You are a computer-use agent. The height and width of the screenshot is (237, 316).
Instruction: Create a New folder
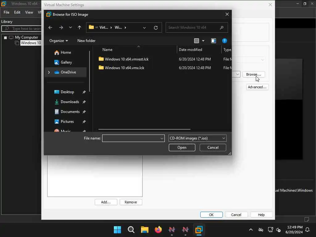(86, 41)
